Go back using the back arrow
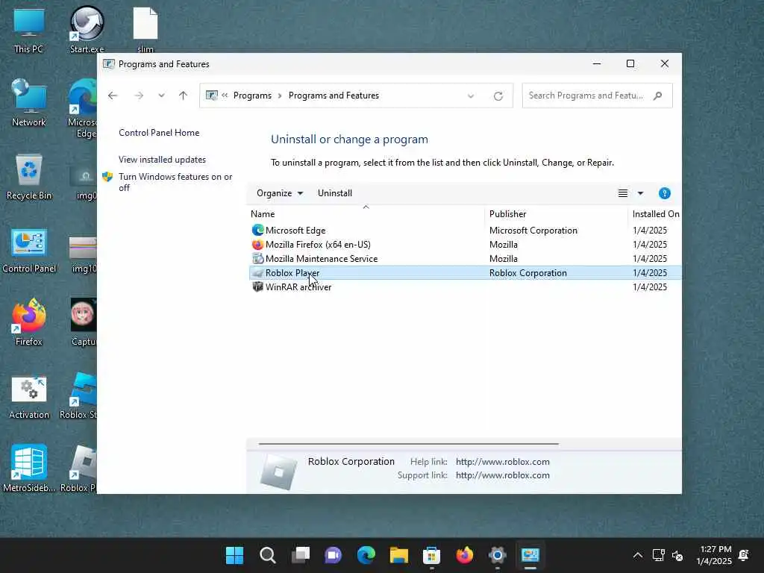This screenshot has height=573, width=764. 113,95
